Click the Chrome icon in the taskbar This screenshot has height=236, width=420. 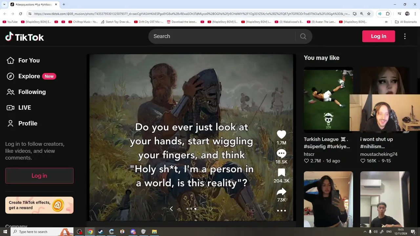tap(90, 232)
